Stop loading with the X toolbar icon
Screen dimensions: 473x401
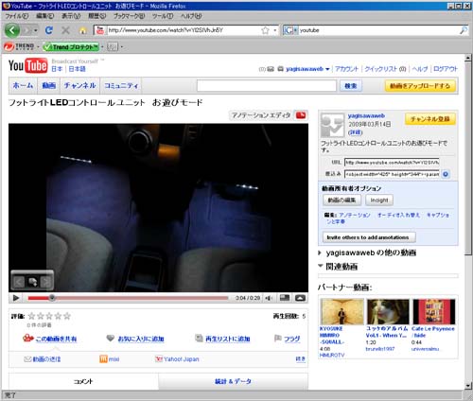click(x=65, y=30)
